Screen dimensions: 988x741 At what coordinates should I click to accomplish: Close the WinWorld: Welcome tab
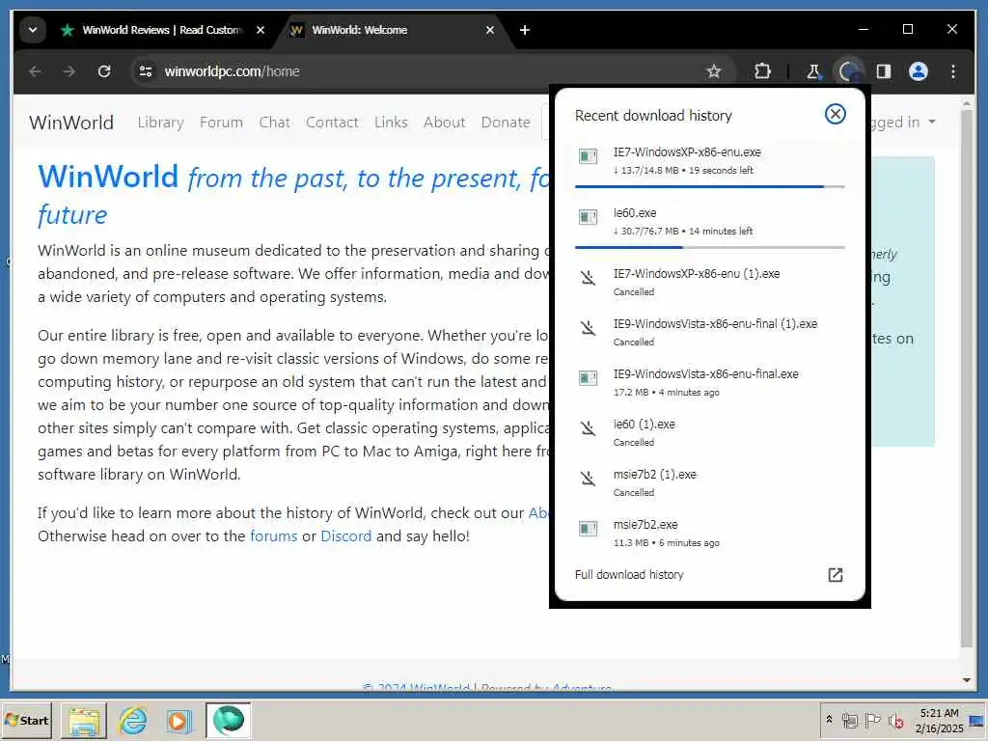pos(489,30)
